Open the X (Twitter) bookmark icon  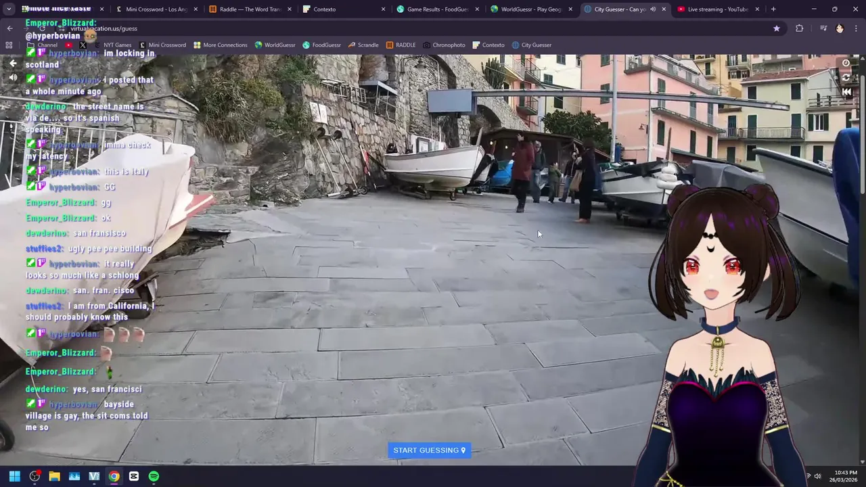(83, 45)
